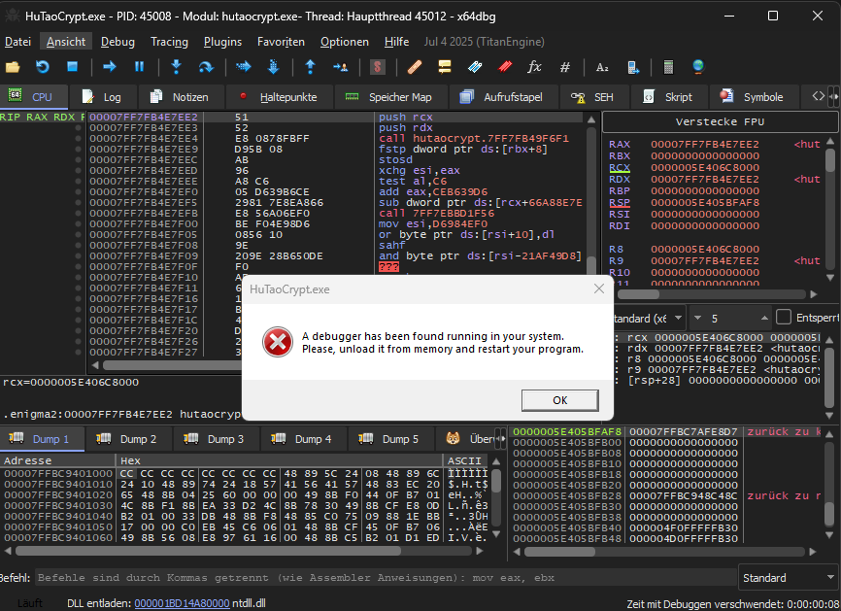Switch to the SEH tab
841x611 pixels.
[593, 97]
